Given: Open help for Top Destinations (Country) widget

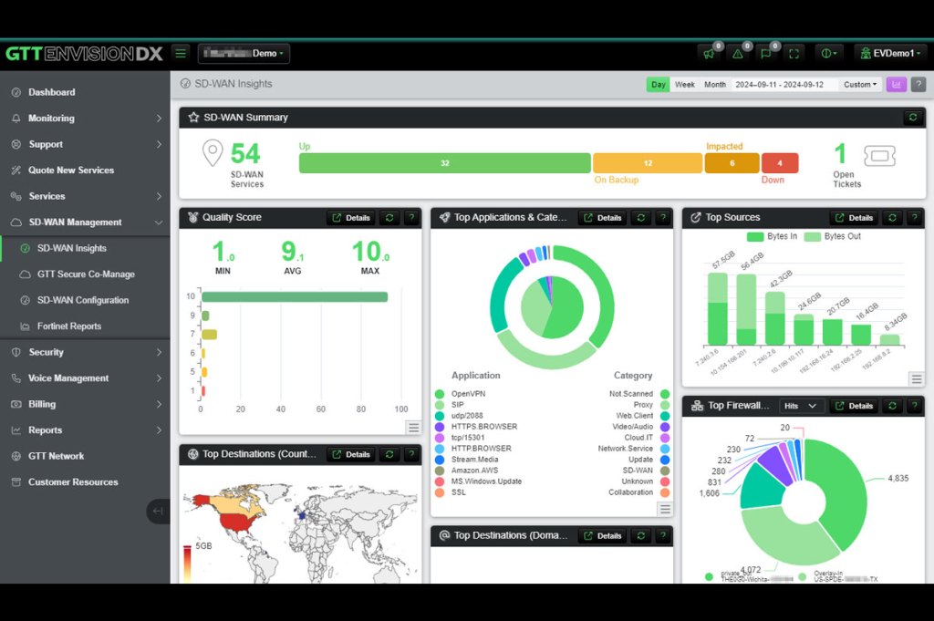Looking at the screenshot, I should pyautogui.click(x=411, y=454).
